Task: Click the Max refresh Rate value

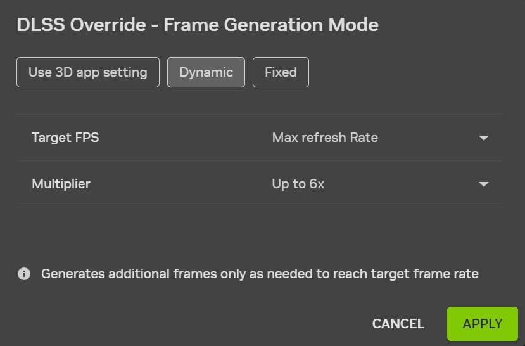Action: pyautogui.click(x=325, y=138)
